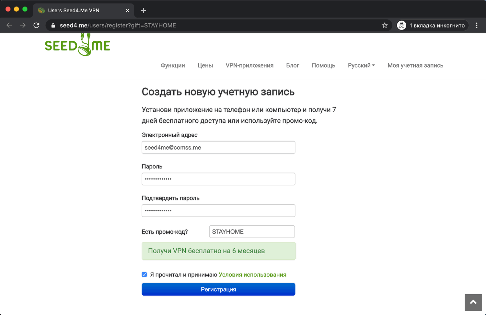
Task: Open the Цены menu item
Action: (x=205, y=65)
